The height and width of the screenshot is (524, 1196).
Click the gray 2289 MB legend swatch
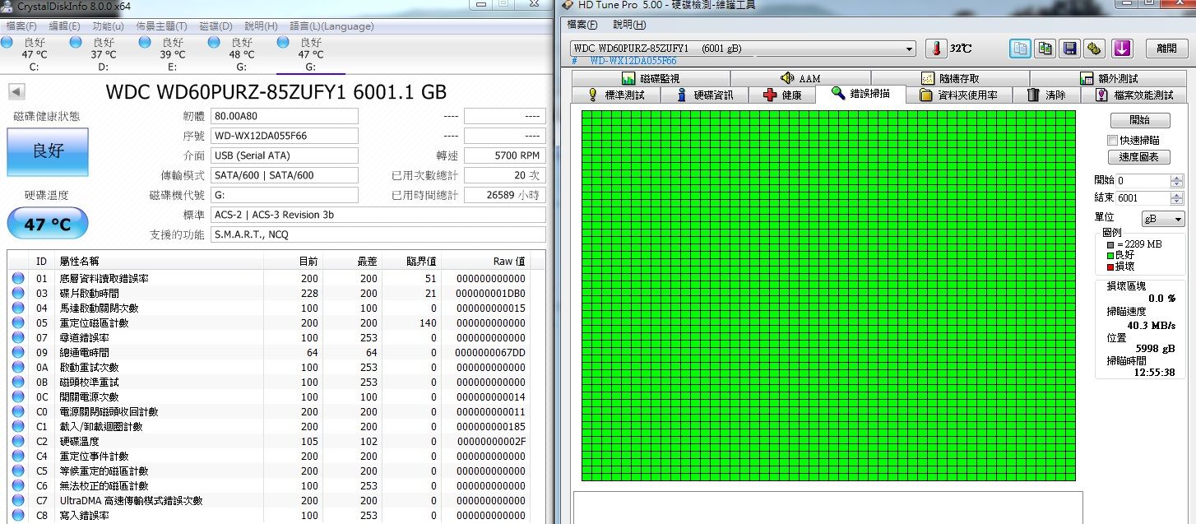pyautogui.click(x=1110, y=244)
